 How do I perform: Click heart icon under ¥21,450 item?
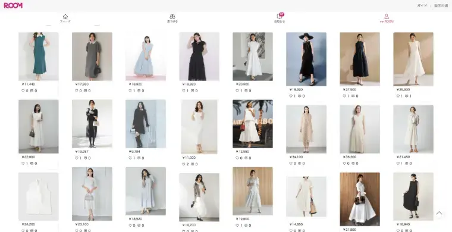[x=398, y=163]
